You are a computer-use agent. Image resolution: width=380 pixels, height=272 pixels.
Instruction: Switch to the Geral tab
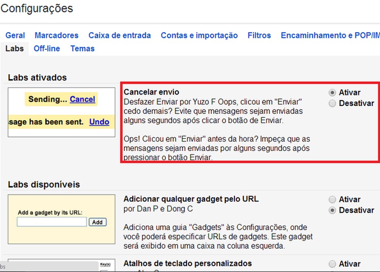[x=15, y=35]
